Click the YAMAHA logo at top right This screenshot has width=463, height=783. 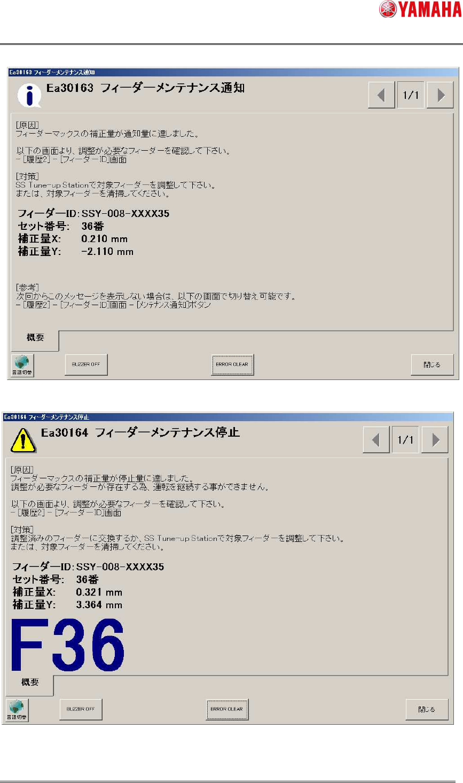pyautogui.click(x=421, y=9)
